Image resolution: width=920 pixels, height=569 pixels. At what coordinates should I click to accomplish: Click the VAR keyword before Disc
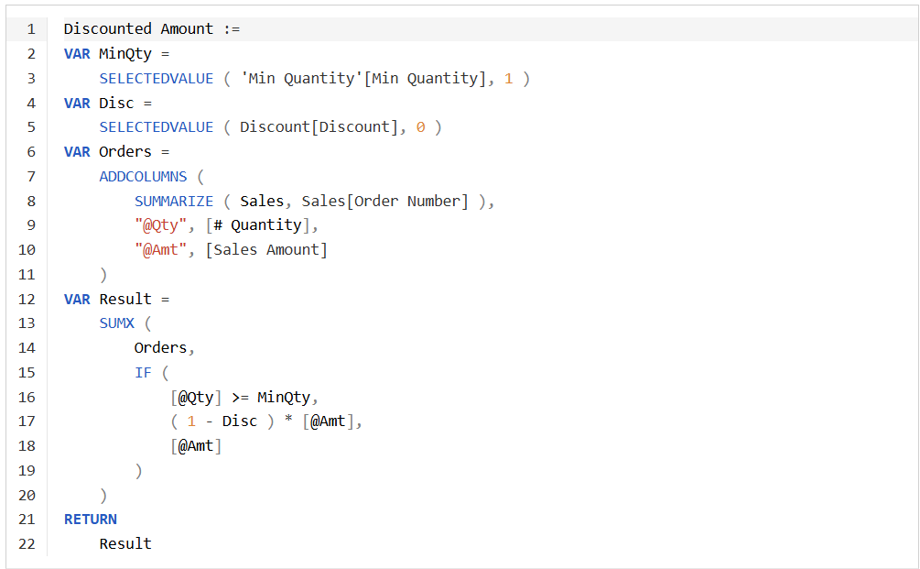(77, 103)
